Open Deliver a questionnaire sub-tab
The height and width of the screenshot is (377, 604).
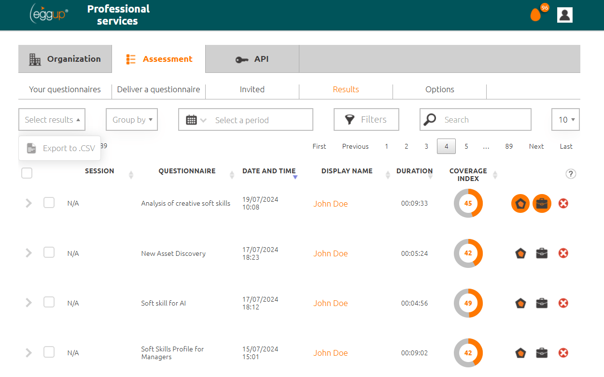(x=158, y=90)
